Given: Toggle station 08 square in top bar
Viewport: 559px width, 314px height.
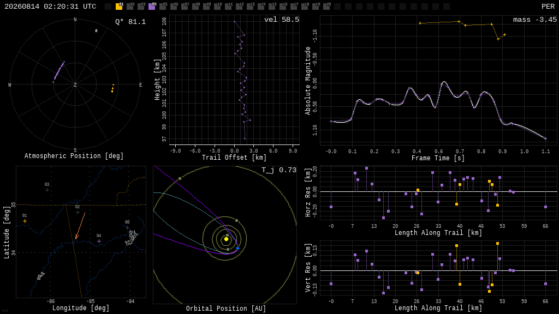Looking at the screenshot, I should [x=196, y=7].
